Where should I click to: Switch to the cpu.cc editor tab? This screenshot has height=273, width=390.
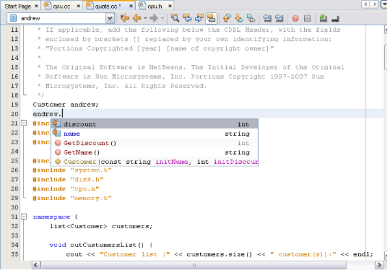(x=63, y=5)
